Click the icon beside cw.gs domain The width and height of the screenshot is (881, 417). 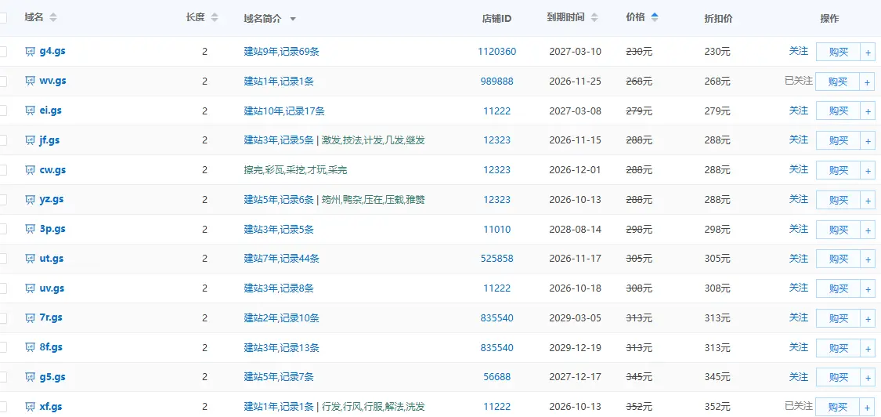(31, 169)
